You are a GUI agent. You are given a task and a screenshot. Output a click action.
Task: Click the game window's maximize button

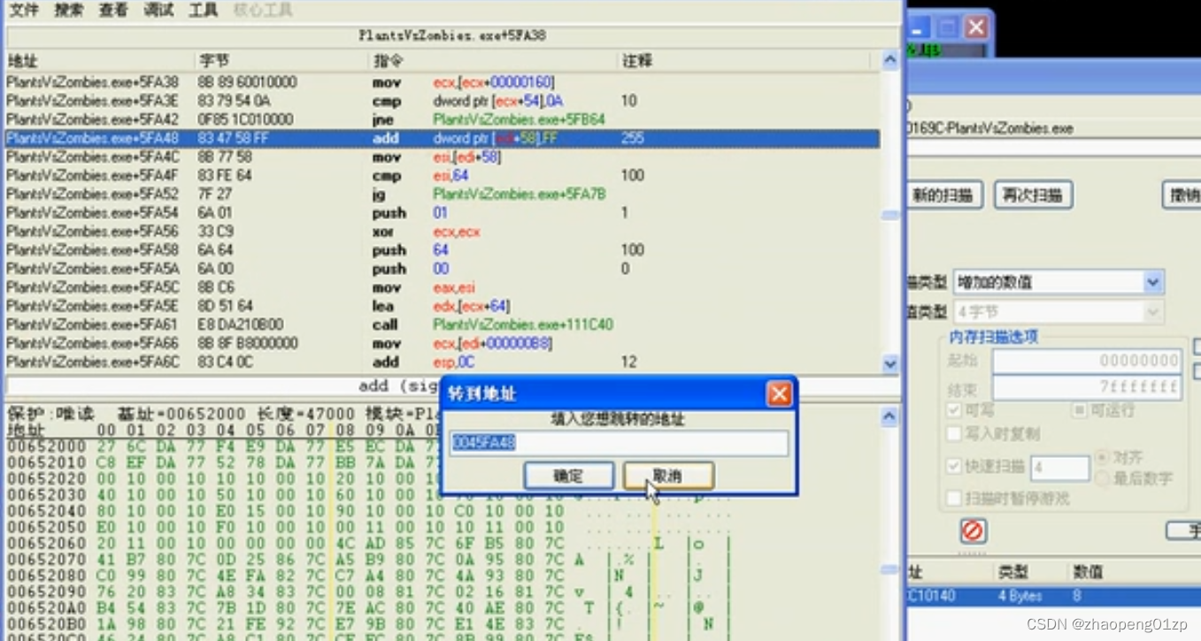coord(947,27)
